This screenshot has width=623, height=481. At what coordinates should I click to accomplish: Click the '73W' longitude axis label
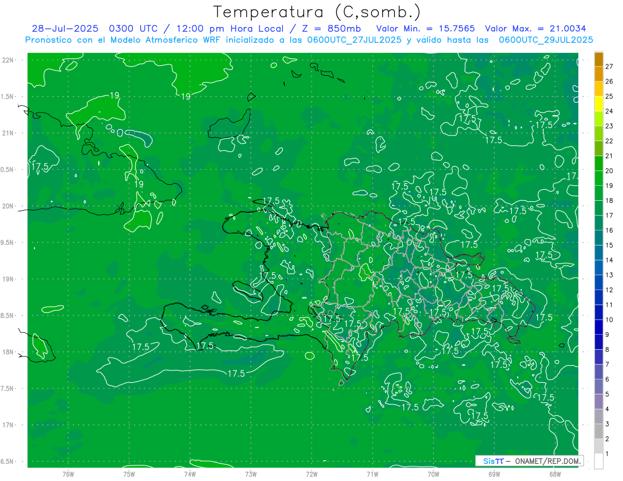pos(251,474)
